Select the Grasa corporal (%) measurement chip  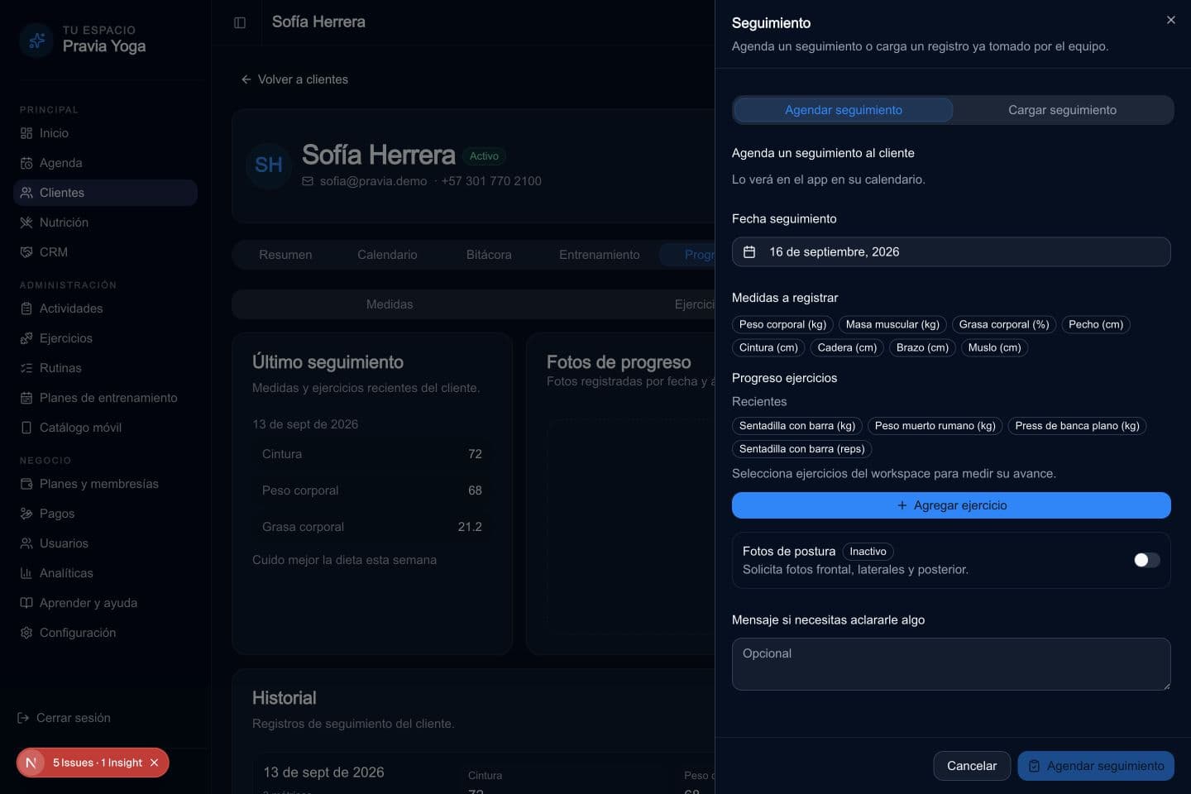coord(1003,324)
